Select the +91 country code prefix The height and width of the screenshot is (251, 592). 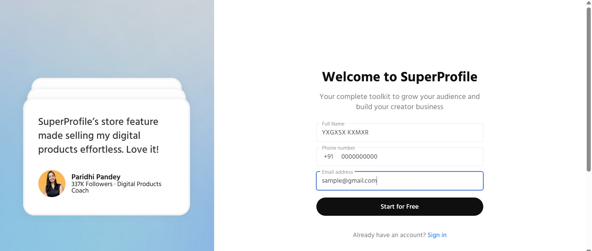click(328, 157)
